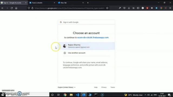
Task: Open the notification center
Action: tap(169, 95)
